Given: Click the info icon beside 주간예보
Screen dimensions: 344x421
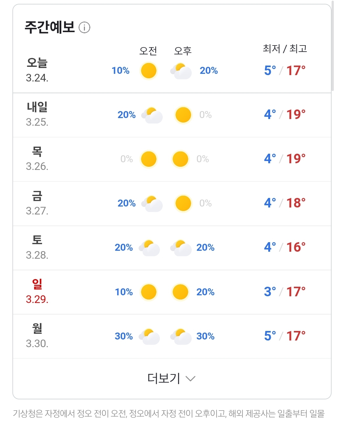Looking at the screenshot, I should (x=84, y=27).
